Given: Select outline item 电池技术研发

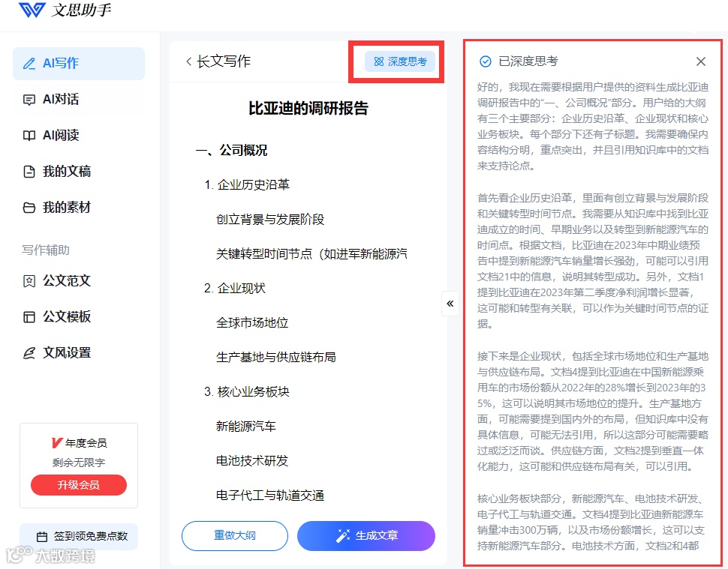Looking at the screenshot, I should point(252,460).
